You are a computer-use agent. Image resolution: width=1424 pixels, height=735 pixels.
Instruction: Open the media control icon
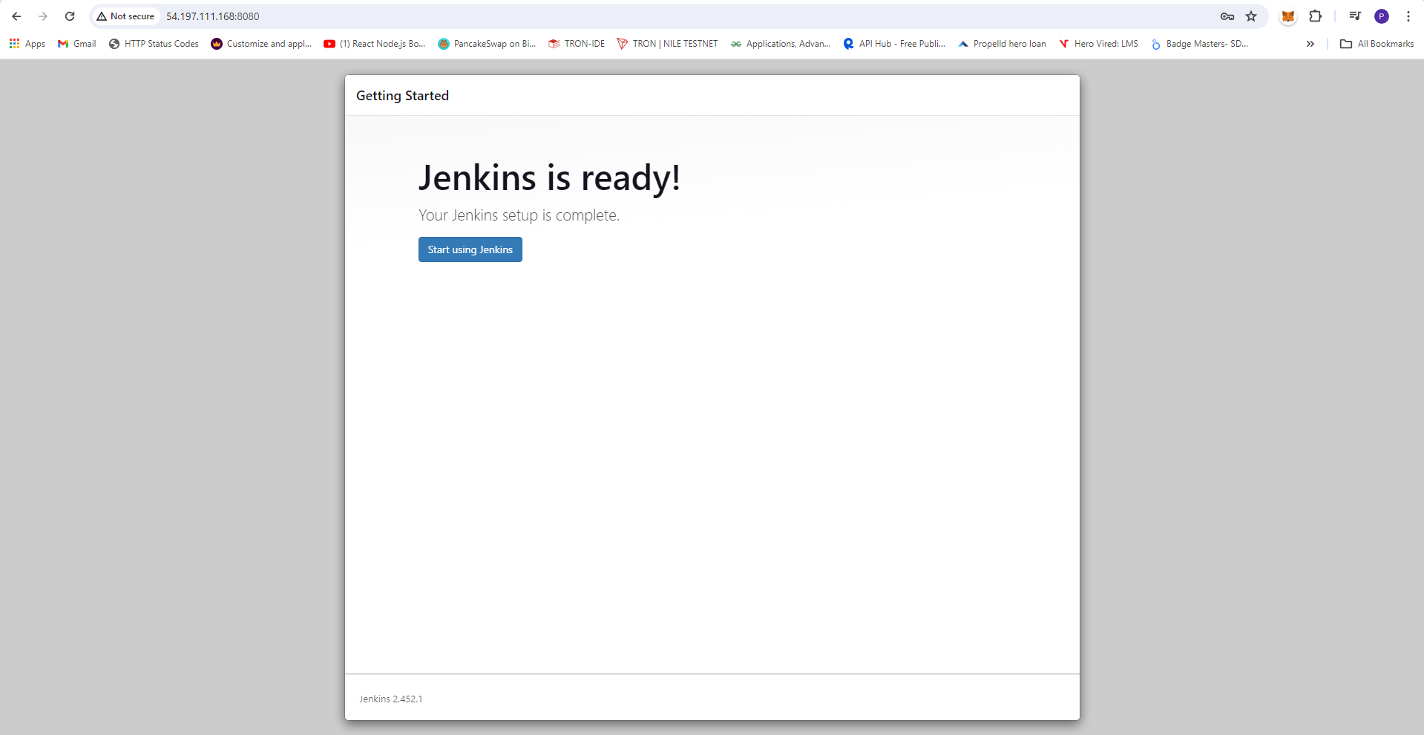[1355, 16]
